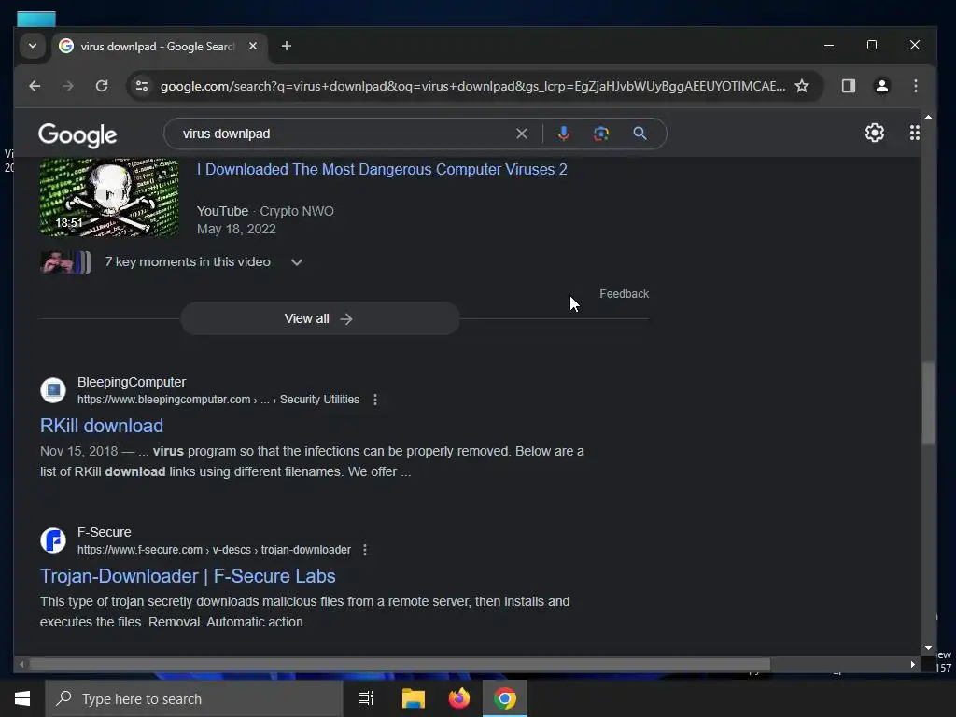The width and height of the screenshot is (956, 717).
Task: Open Windows Start menu
Action: click(x=22, y=698)
